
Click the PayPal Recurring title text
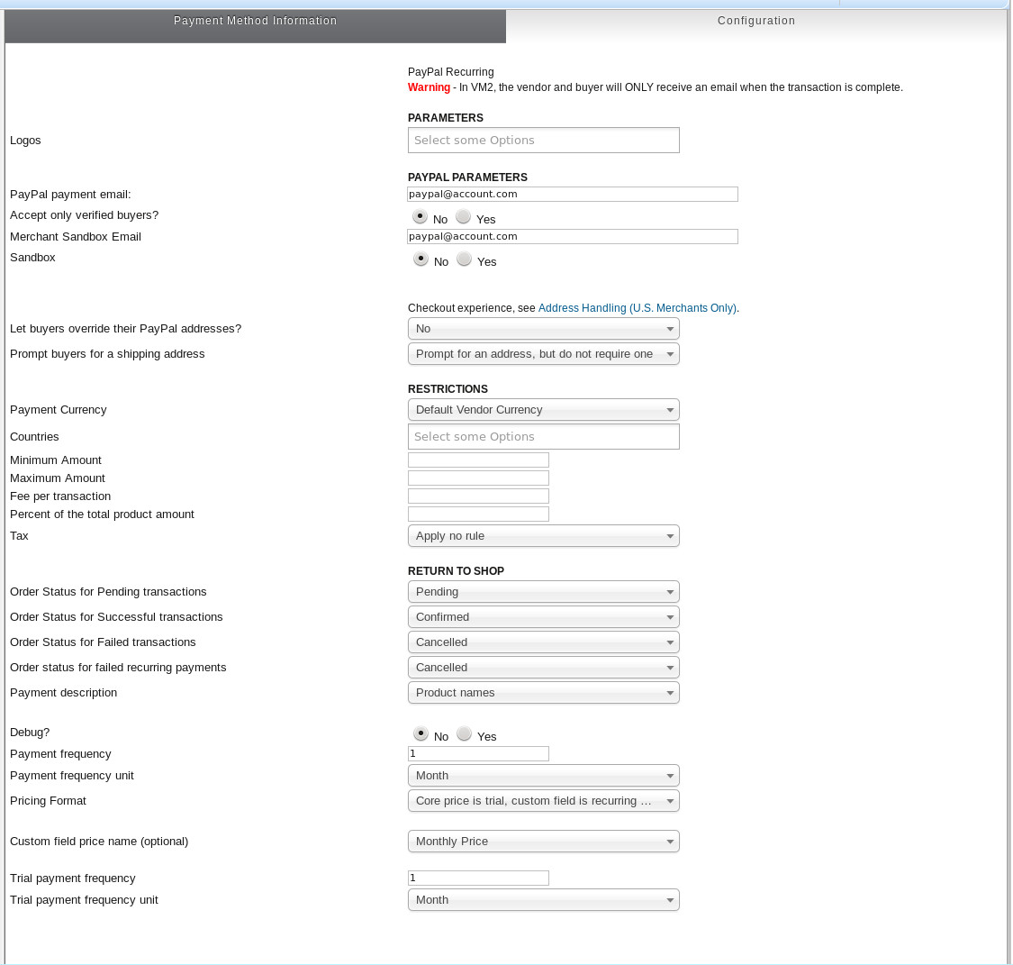450,72
